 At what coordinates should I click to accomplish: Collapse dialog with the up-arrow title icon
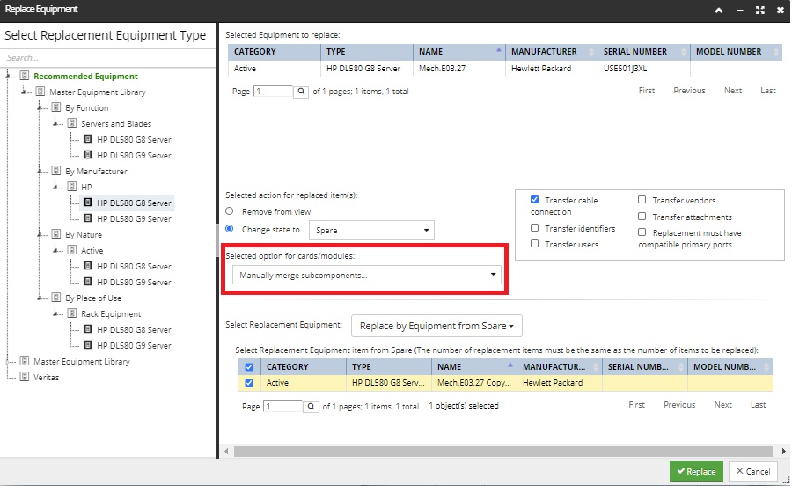(719, 10)
